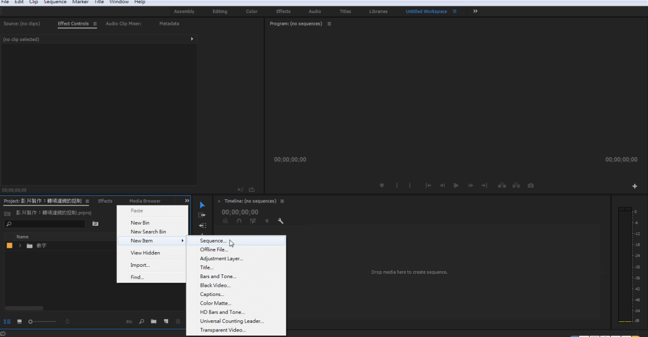Viewport: 648px width, 337px height.
Task: Select View Hidden in the context menu
Action: click(x=152, y=253)
